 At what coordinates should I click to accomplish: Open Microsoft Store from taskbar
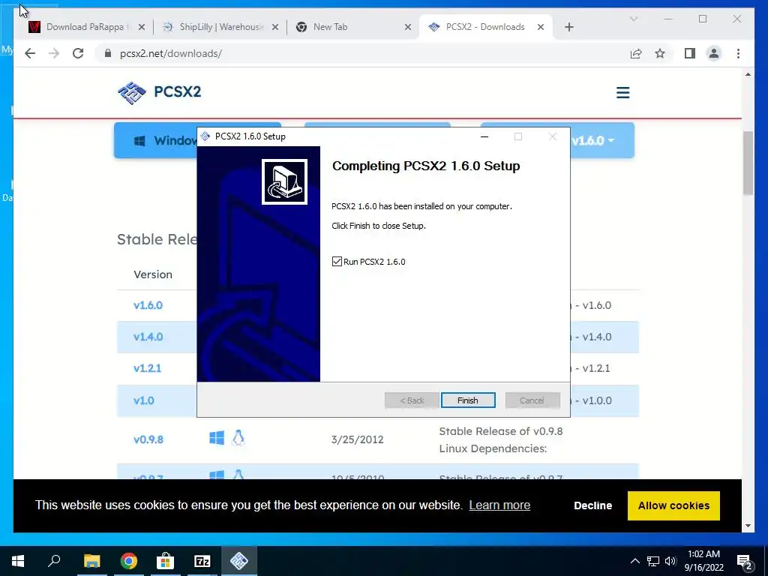[166, 561]
